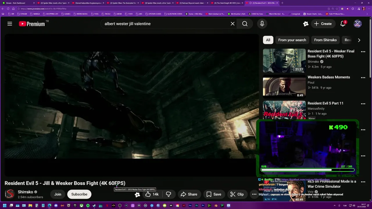
Task: Open Wesker Final Boss Fight thumbnail
Action: tap(284, 60)
